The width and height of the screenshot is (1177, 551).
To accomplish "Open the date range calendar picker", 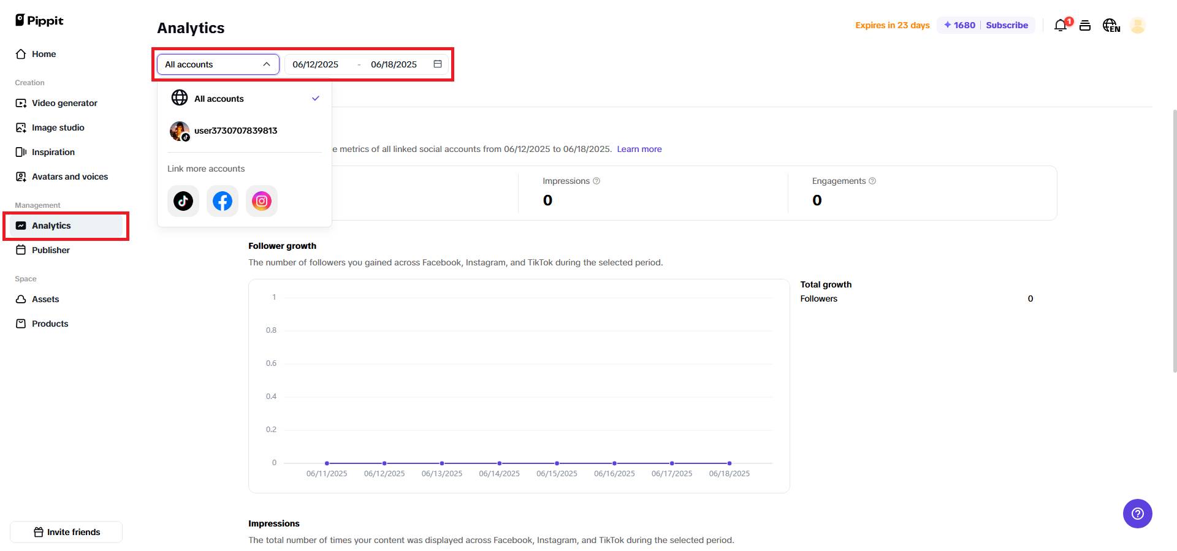I will click(x=438, y=64).
